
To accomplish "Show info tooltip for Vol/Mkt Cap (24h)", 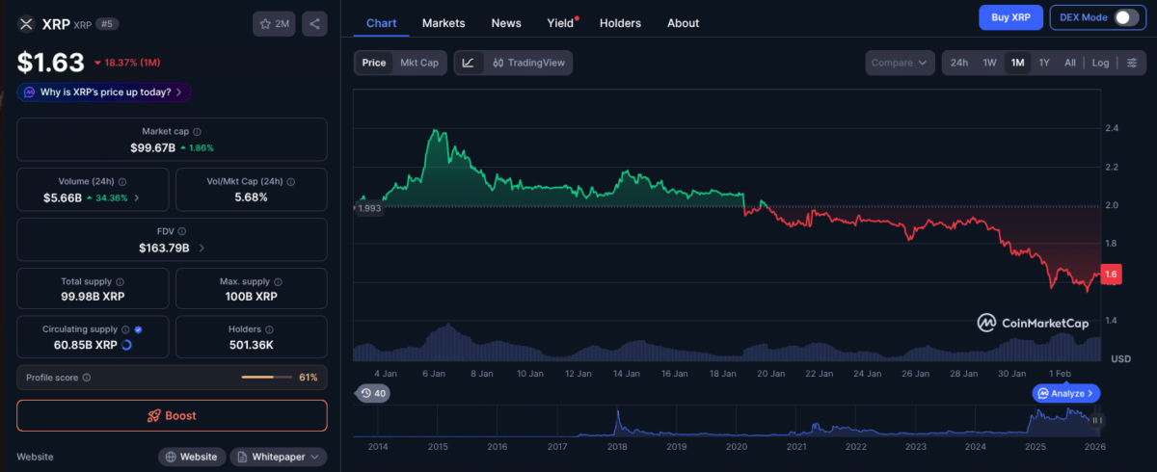I will click(x=291, y=180).
